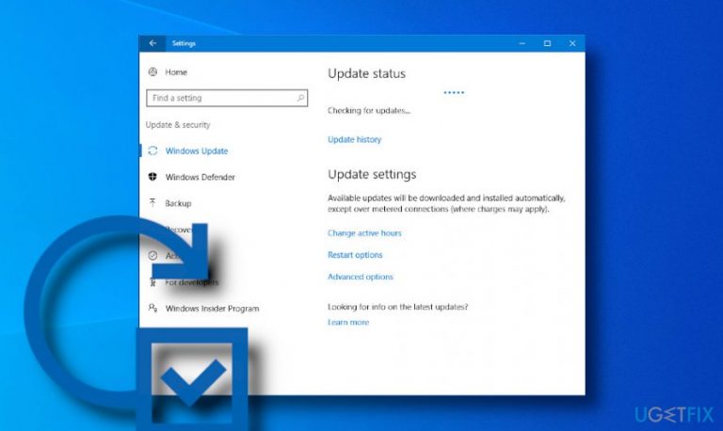723x431 pixels.
Task: Click the Update status heading
Action: (366, 73)
